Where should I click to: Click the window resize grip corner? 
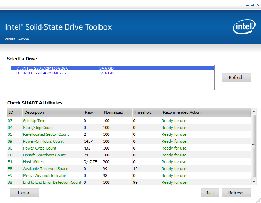tap(258, 200)
